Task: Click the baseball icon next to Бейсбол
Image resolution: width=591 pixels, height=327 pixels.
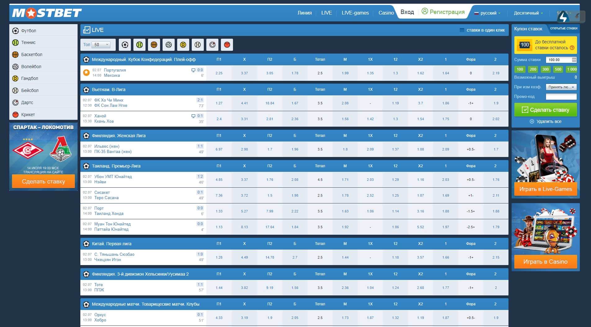Action: point(15,90)
